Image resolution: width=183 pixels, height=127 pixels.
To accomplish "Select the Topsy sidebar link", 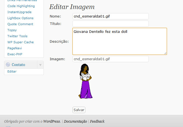I will point(12,30).
